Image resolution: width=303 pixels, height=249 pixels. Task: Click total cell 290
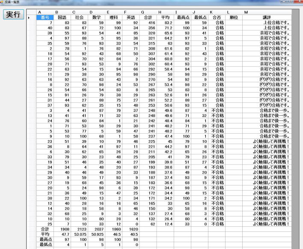[x=148, y=74]
